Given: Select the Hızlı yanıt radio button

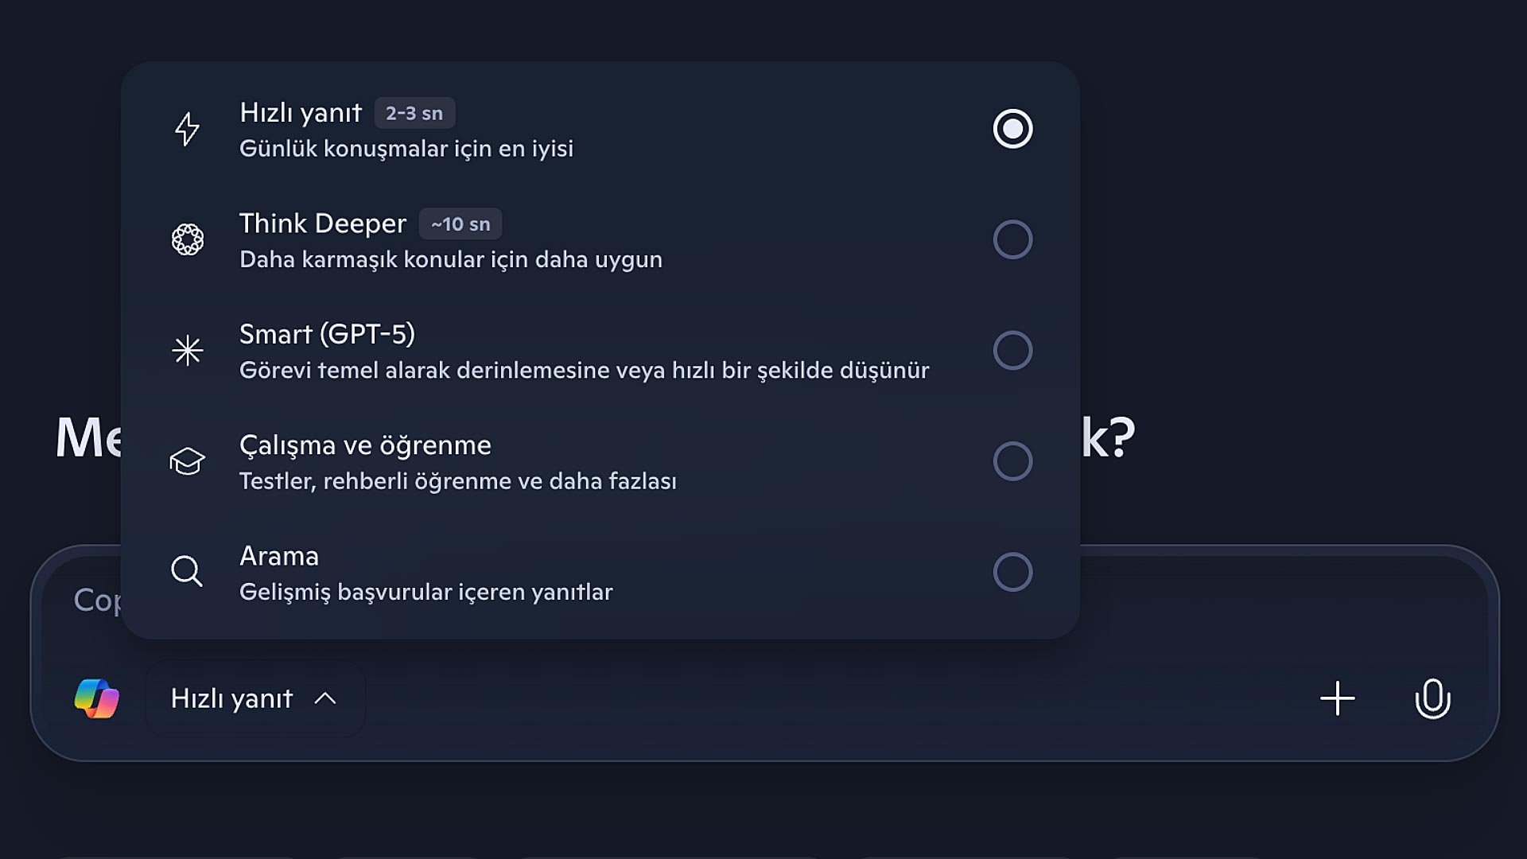Looking at the screenshot, I should tap(1012, 129).
